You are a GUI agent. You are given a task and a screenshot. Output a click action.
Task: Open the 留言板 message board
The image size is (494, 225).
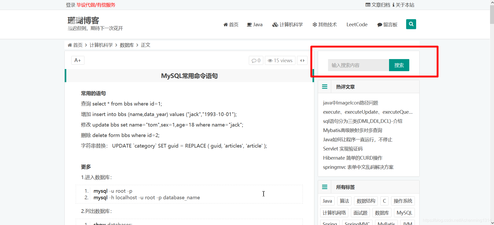pos(387,24)
